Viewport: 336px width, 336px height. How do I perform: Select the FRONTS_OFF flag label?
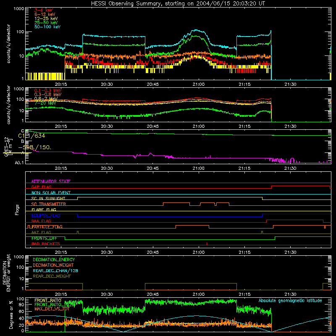click(x=44, y=238)
